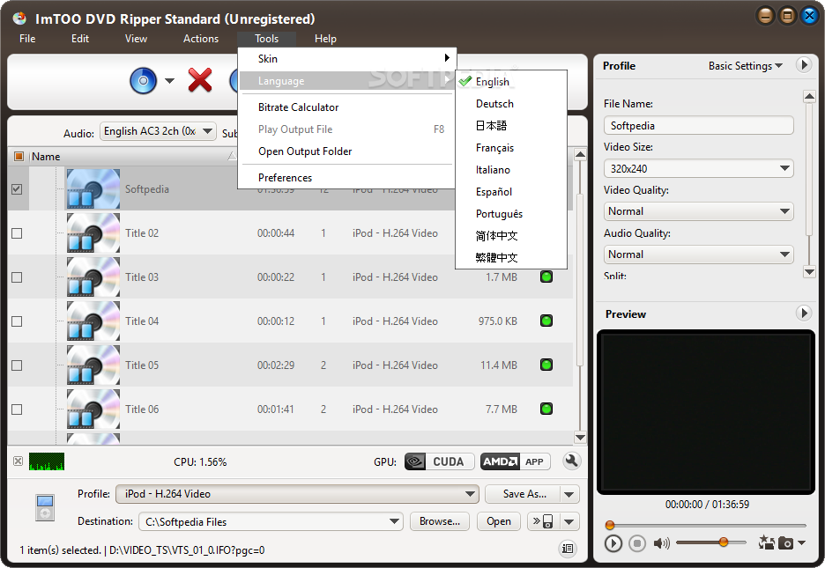The width and height of the screenshot is (825, 568).
Task: Click the Profile panel scroll down arrow
Action: click(809, 271)
